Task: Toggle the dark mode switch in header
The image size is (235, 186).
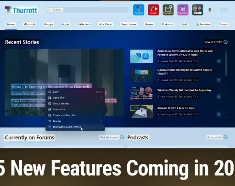Action: [224, 10]
